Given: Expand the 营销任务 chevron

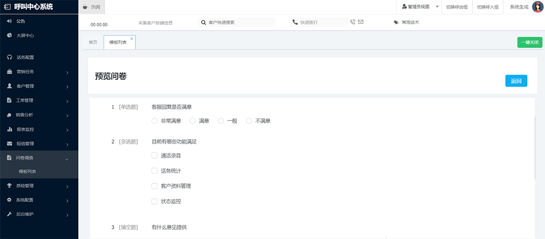Looking at the screenshot, I should click(67, 73).
